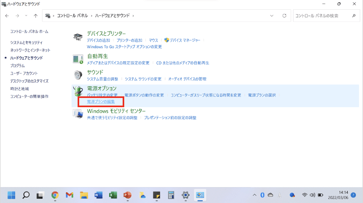Click プリンターの追加 link

tap(130, 40)
